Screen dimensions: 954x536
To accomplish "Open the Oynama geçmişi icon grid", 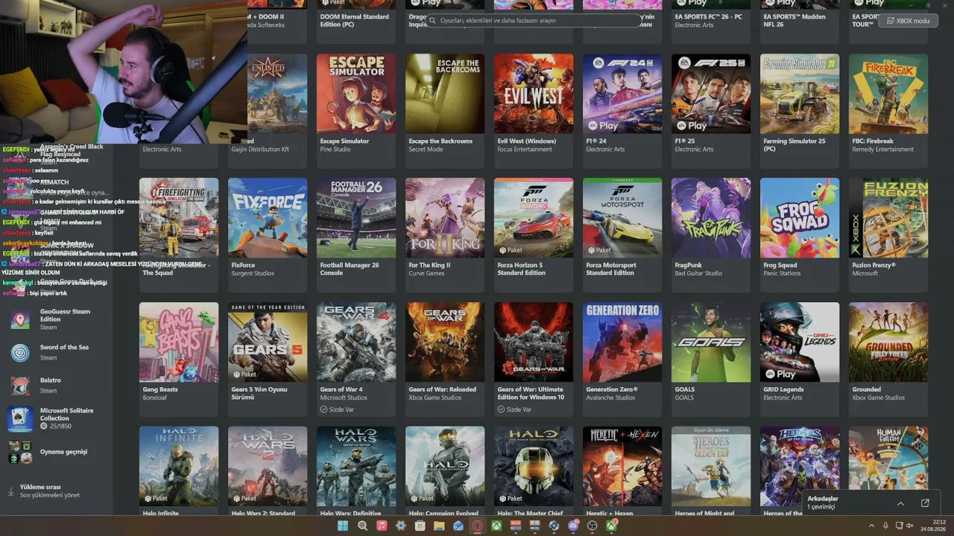I will [20, 452].
